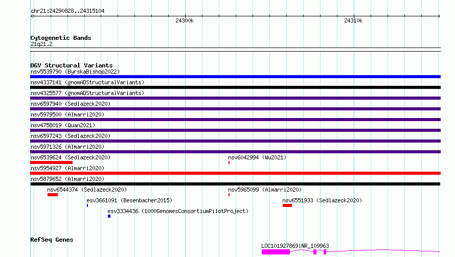Click the 24310k ruler mark
455x257 pixels.
pyautogui.click(x=353, y=20)
